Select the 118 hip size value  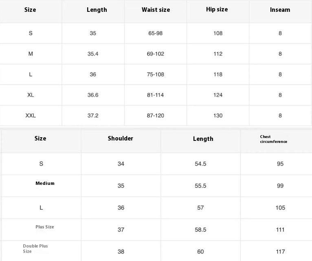(218, 75)
